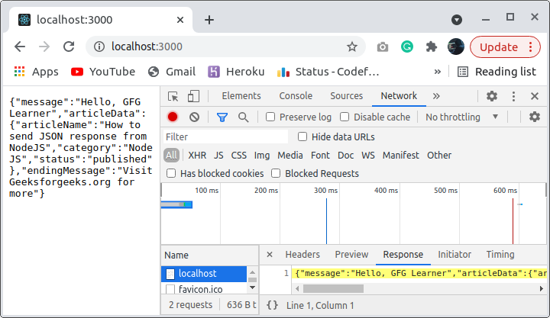Filter requests by Manifest
Image resolution: width=550 pixels, height=318 pixels.
pyautogui.click(x=400, y=155)
